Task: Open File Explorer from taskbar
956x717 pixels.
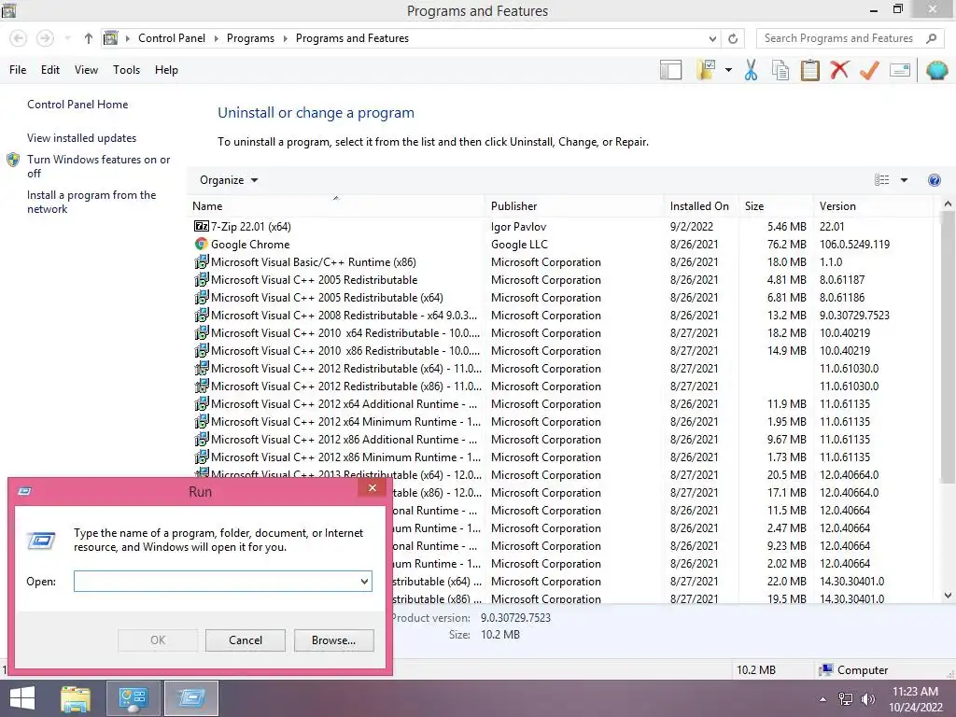Action: (x=76, y=698)
